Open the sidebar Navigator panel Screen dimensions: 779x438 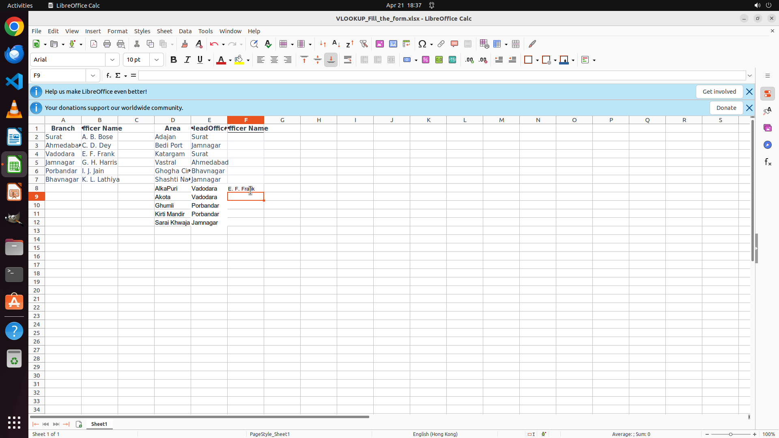[767, 145]
